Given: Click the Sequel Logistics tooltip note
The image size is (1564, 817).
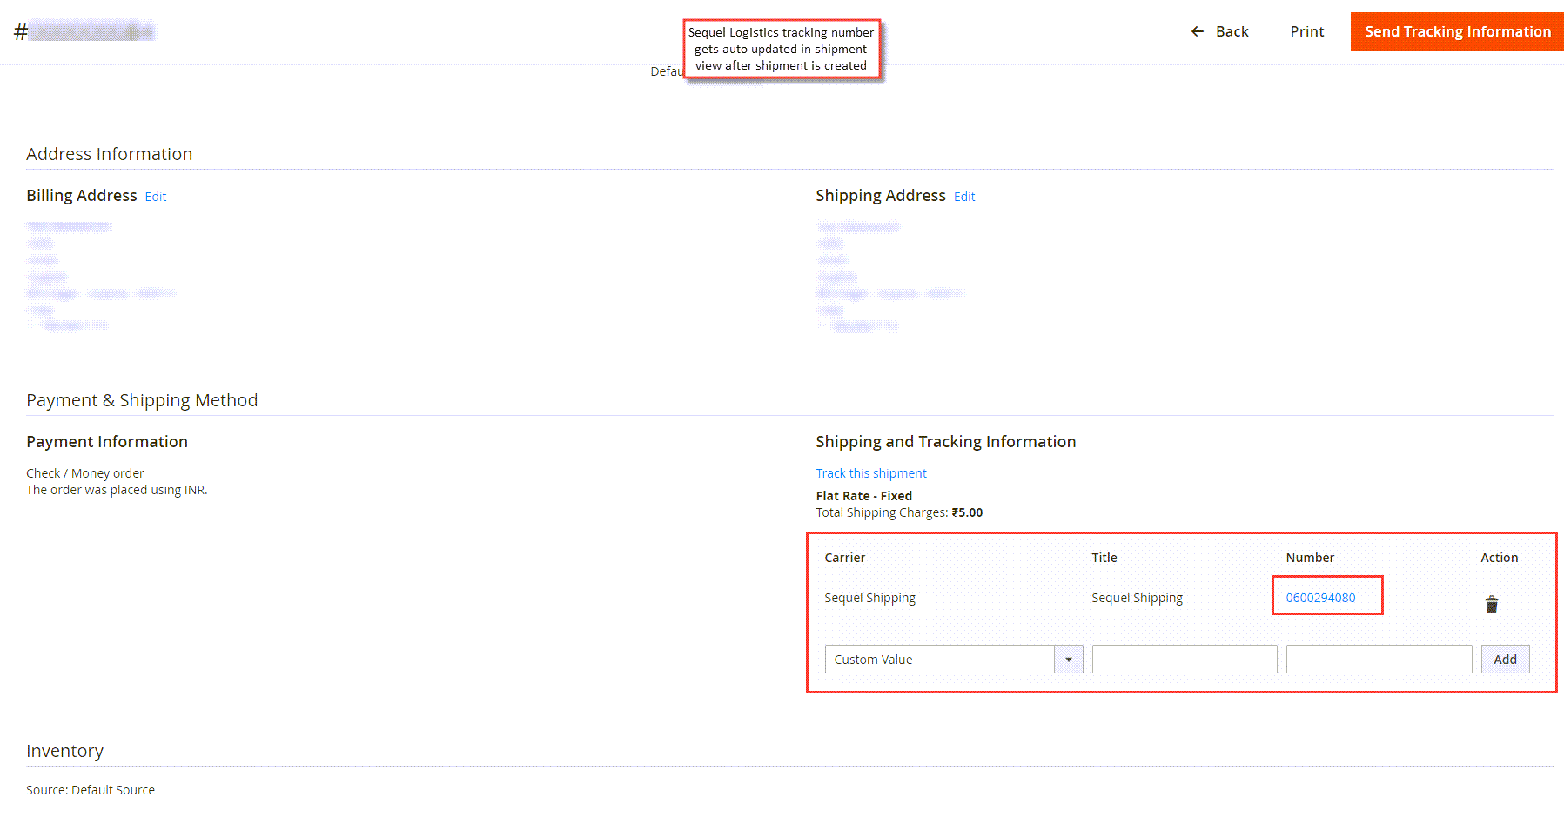Looking at the screenshot, I should point(782,49).
